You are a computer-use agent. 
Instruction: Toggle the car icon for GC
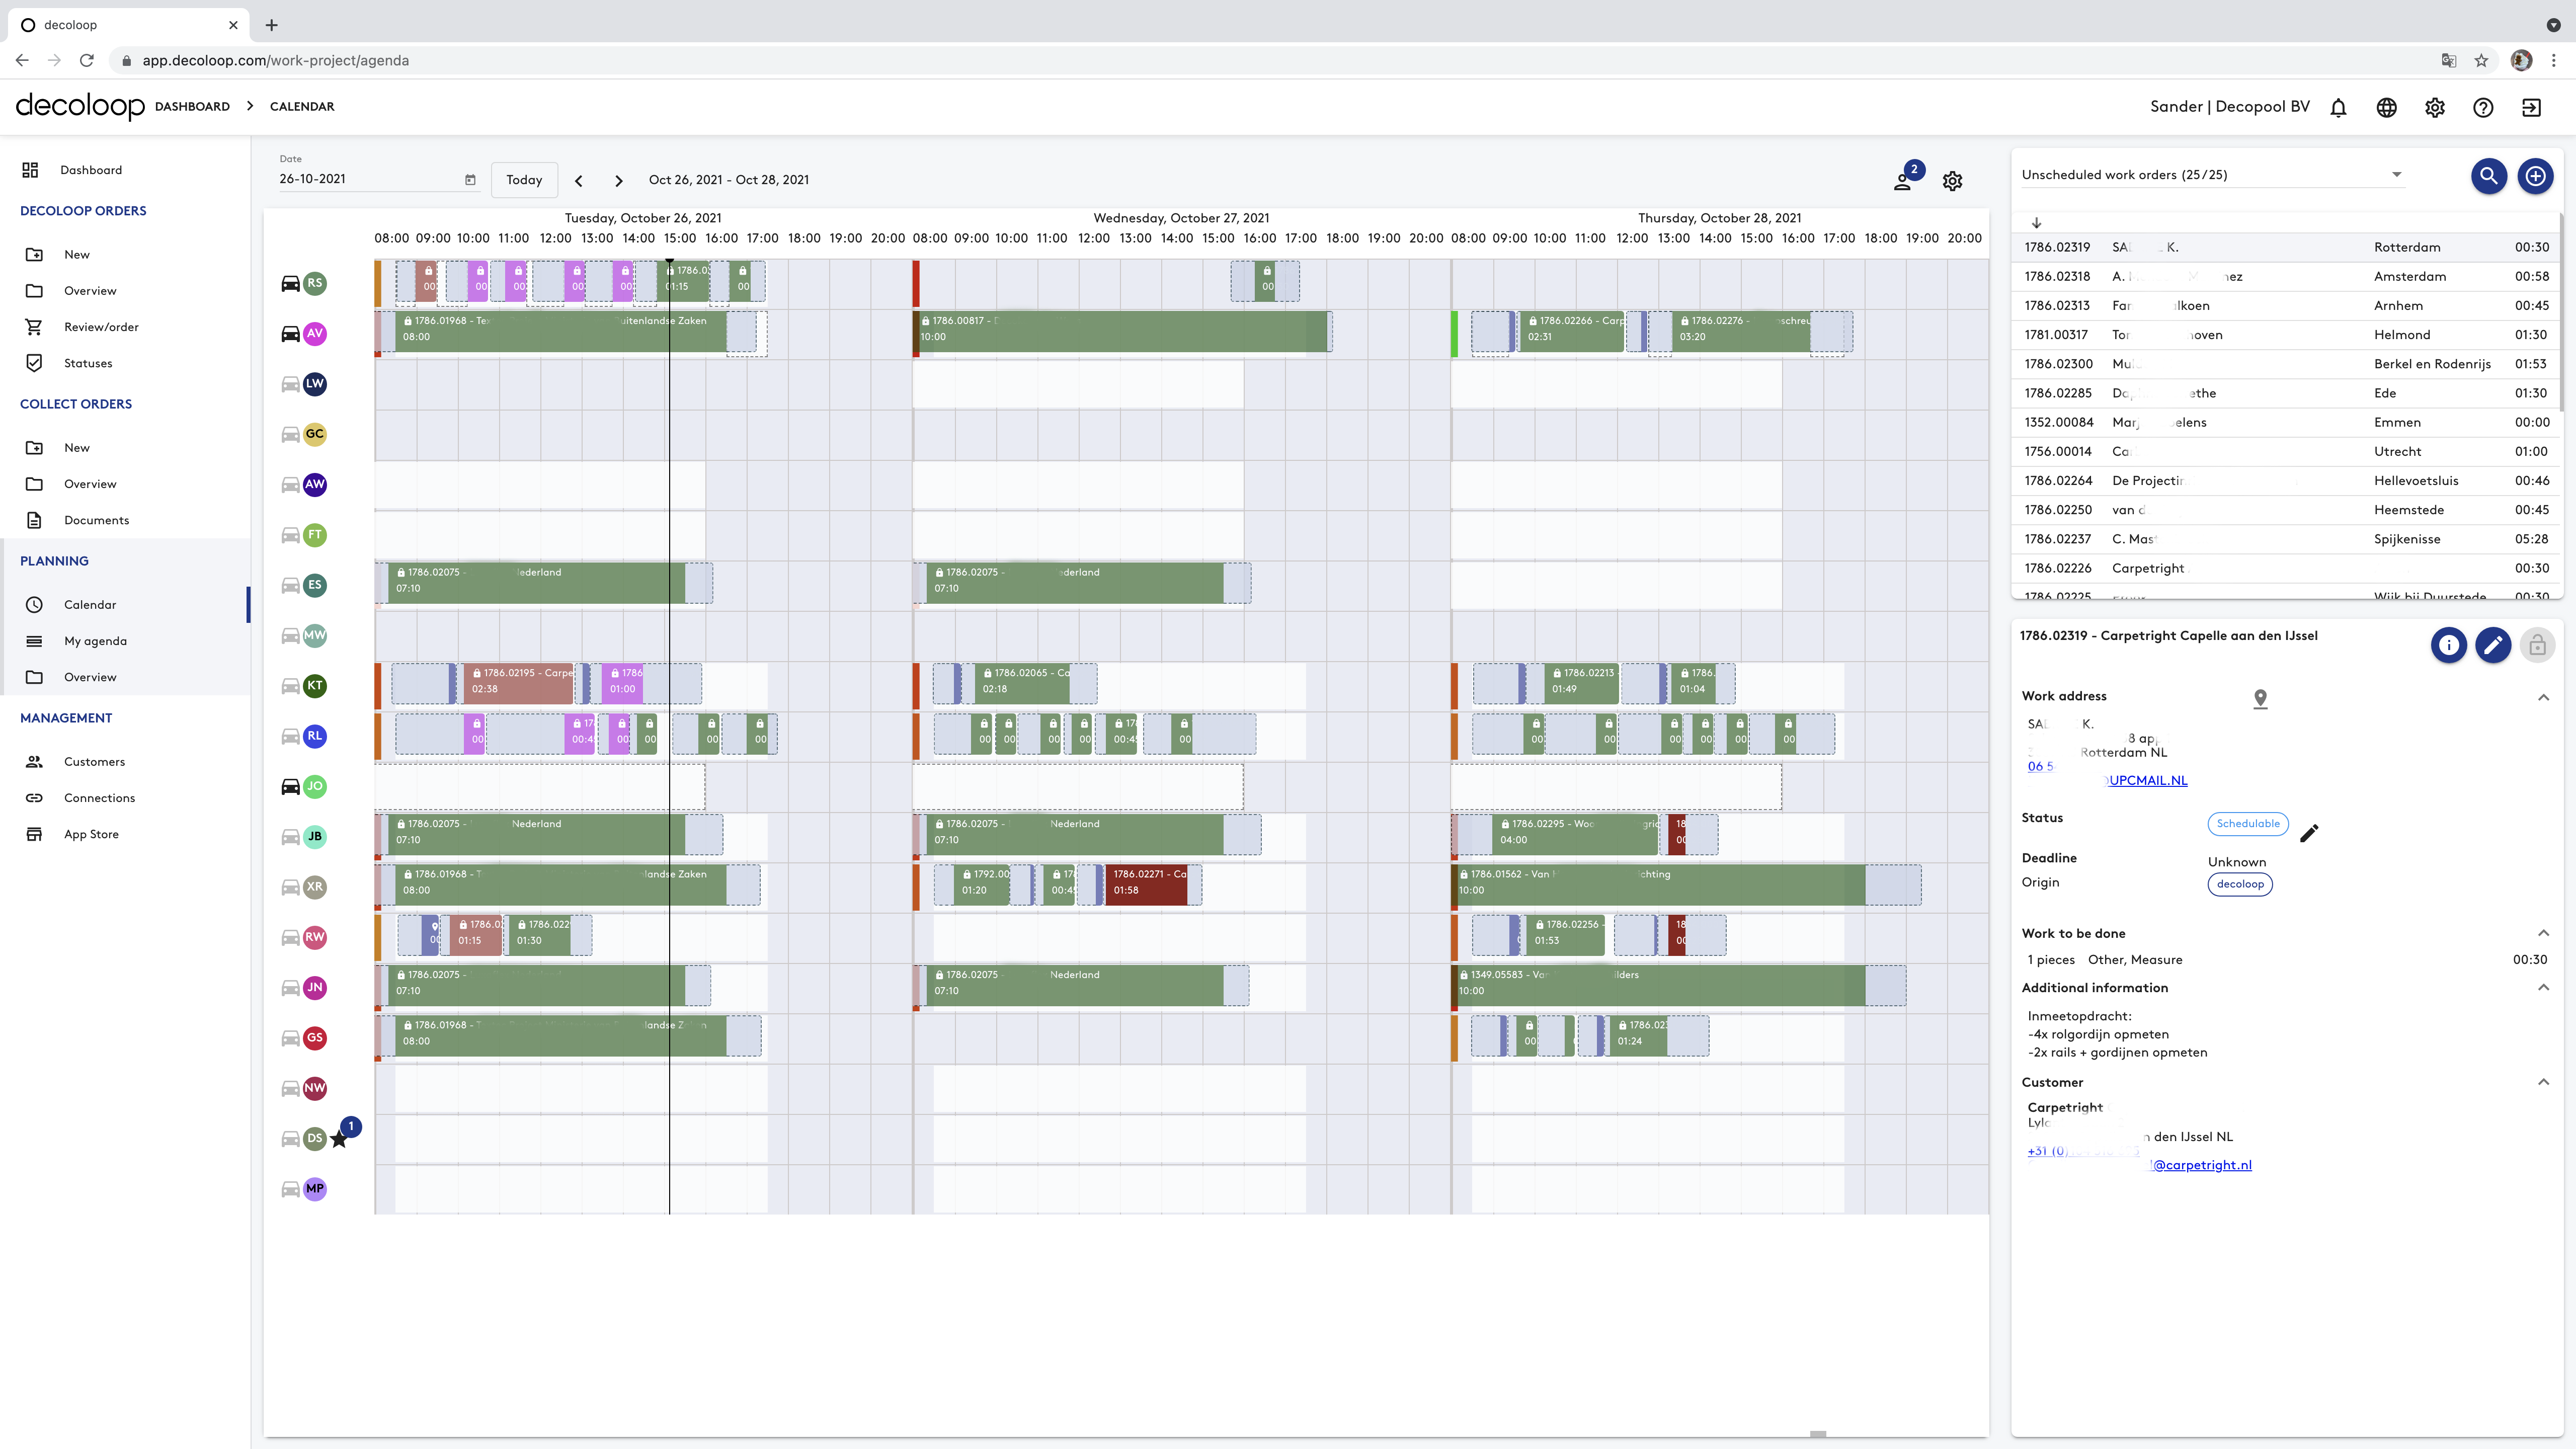pyautogui.click(x=290, y=434)
